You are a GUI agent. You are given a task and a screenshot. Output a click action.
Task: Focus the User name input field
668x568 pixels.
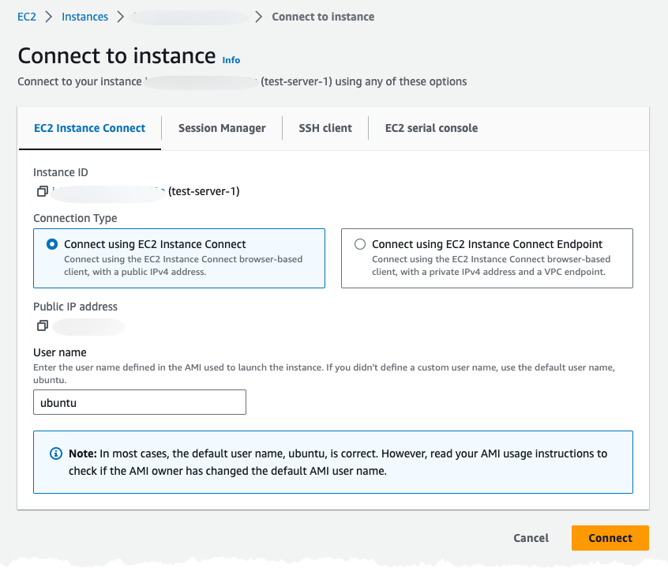coord(140,402)
